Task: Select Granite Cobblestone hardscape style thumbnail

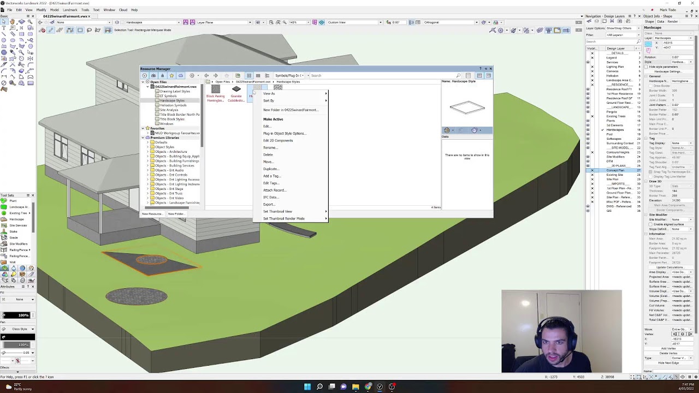Action: point(236,93)
